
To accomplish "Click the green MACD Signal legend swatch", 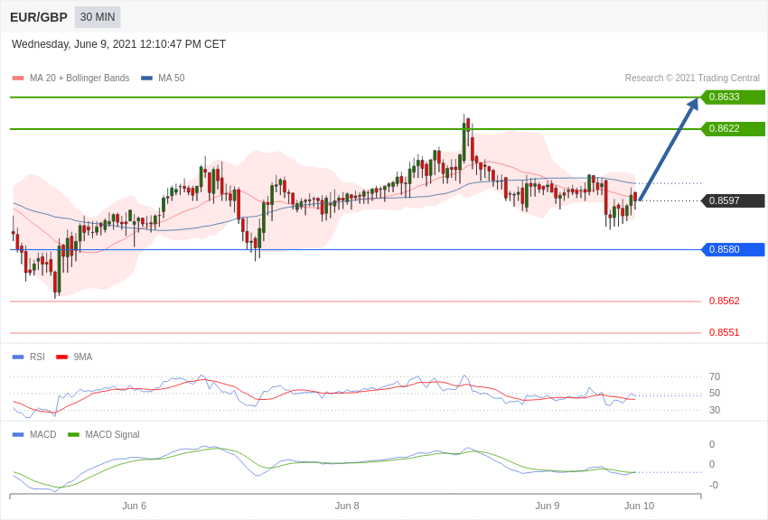I will (x=73, y=434).
